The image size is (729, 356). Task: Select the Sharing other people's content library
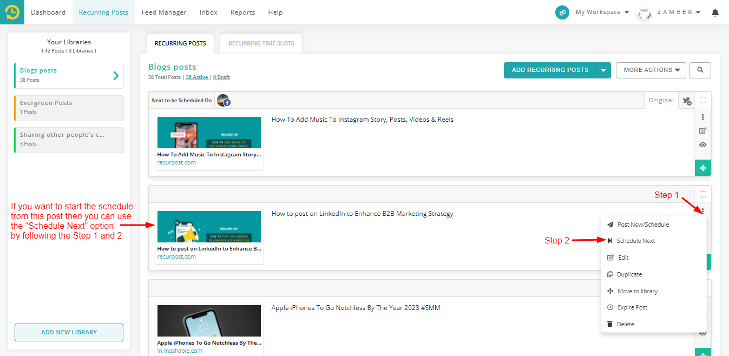coord(69,140)
